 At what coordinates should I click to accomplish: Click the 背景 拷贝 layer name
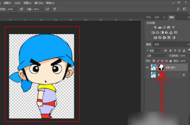(170, 67)
